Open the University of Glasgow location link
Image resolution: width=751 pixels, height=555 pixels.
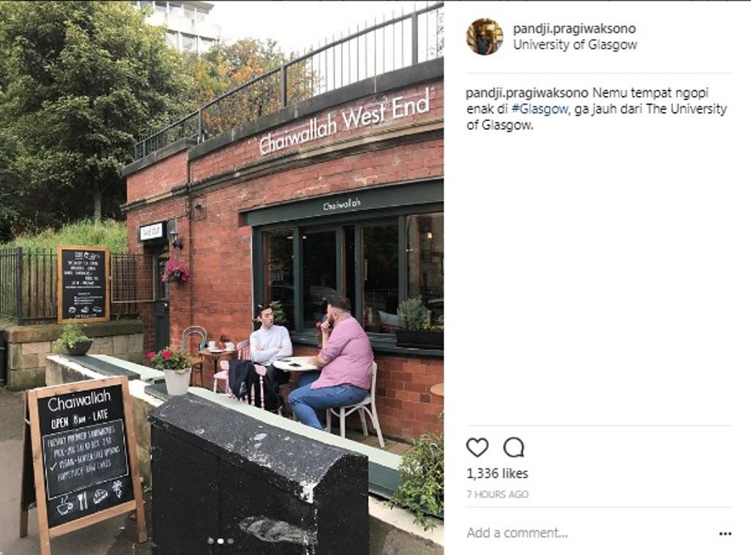(x=575, y=45)
